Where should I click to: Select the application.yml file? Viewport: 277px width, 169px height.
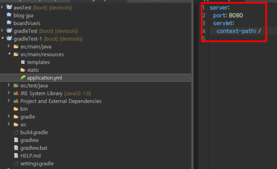(45, 78)
